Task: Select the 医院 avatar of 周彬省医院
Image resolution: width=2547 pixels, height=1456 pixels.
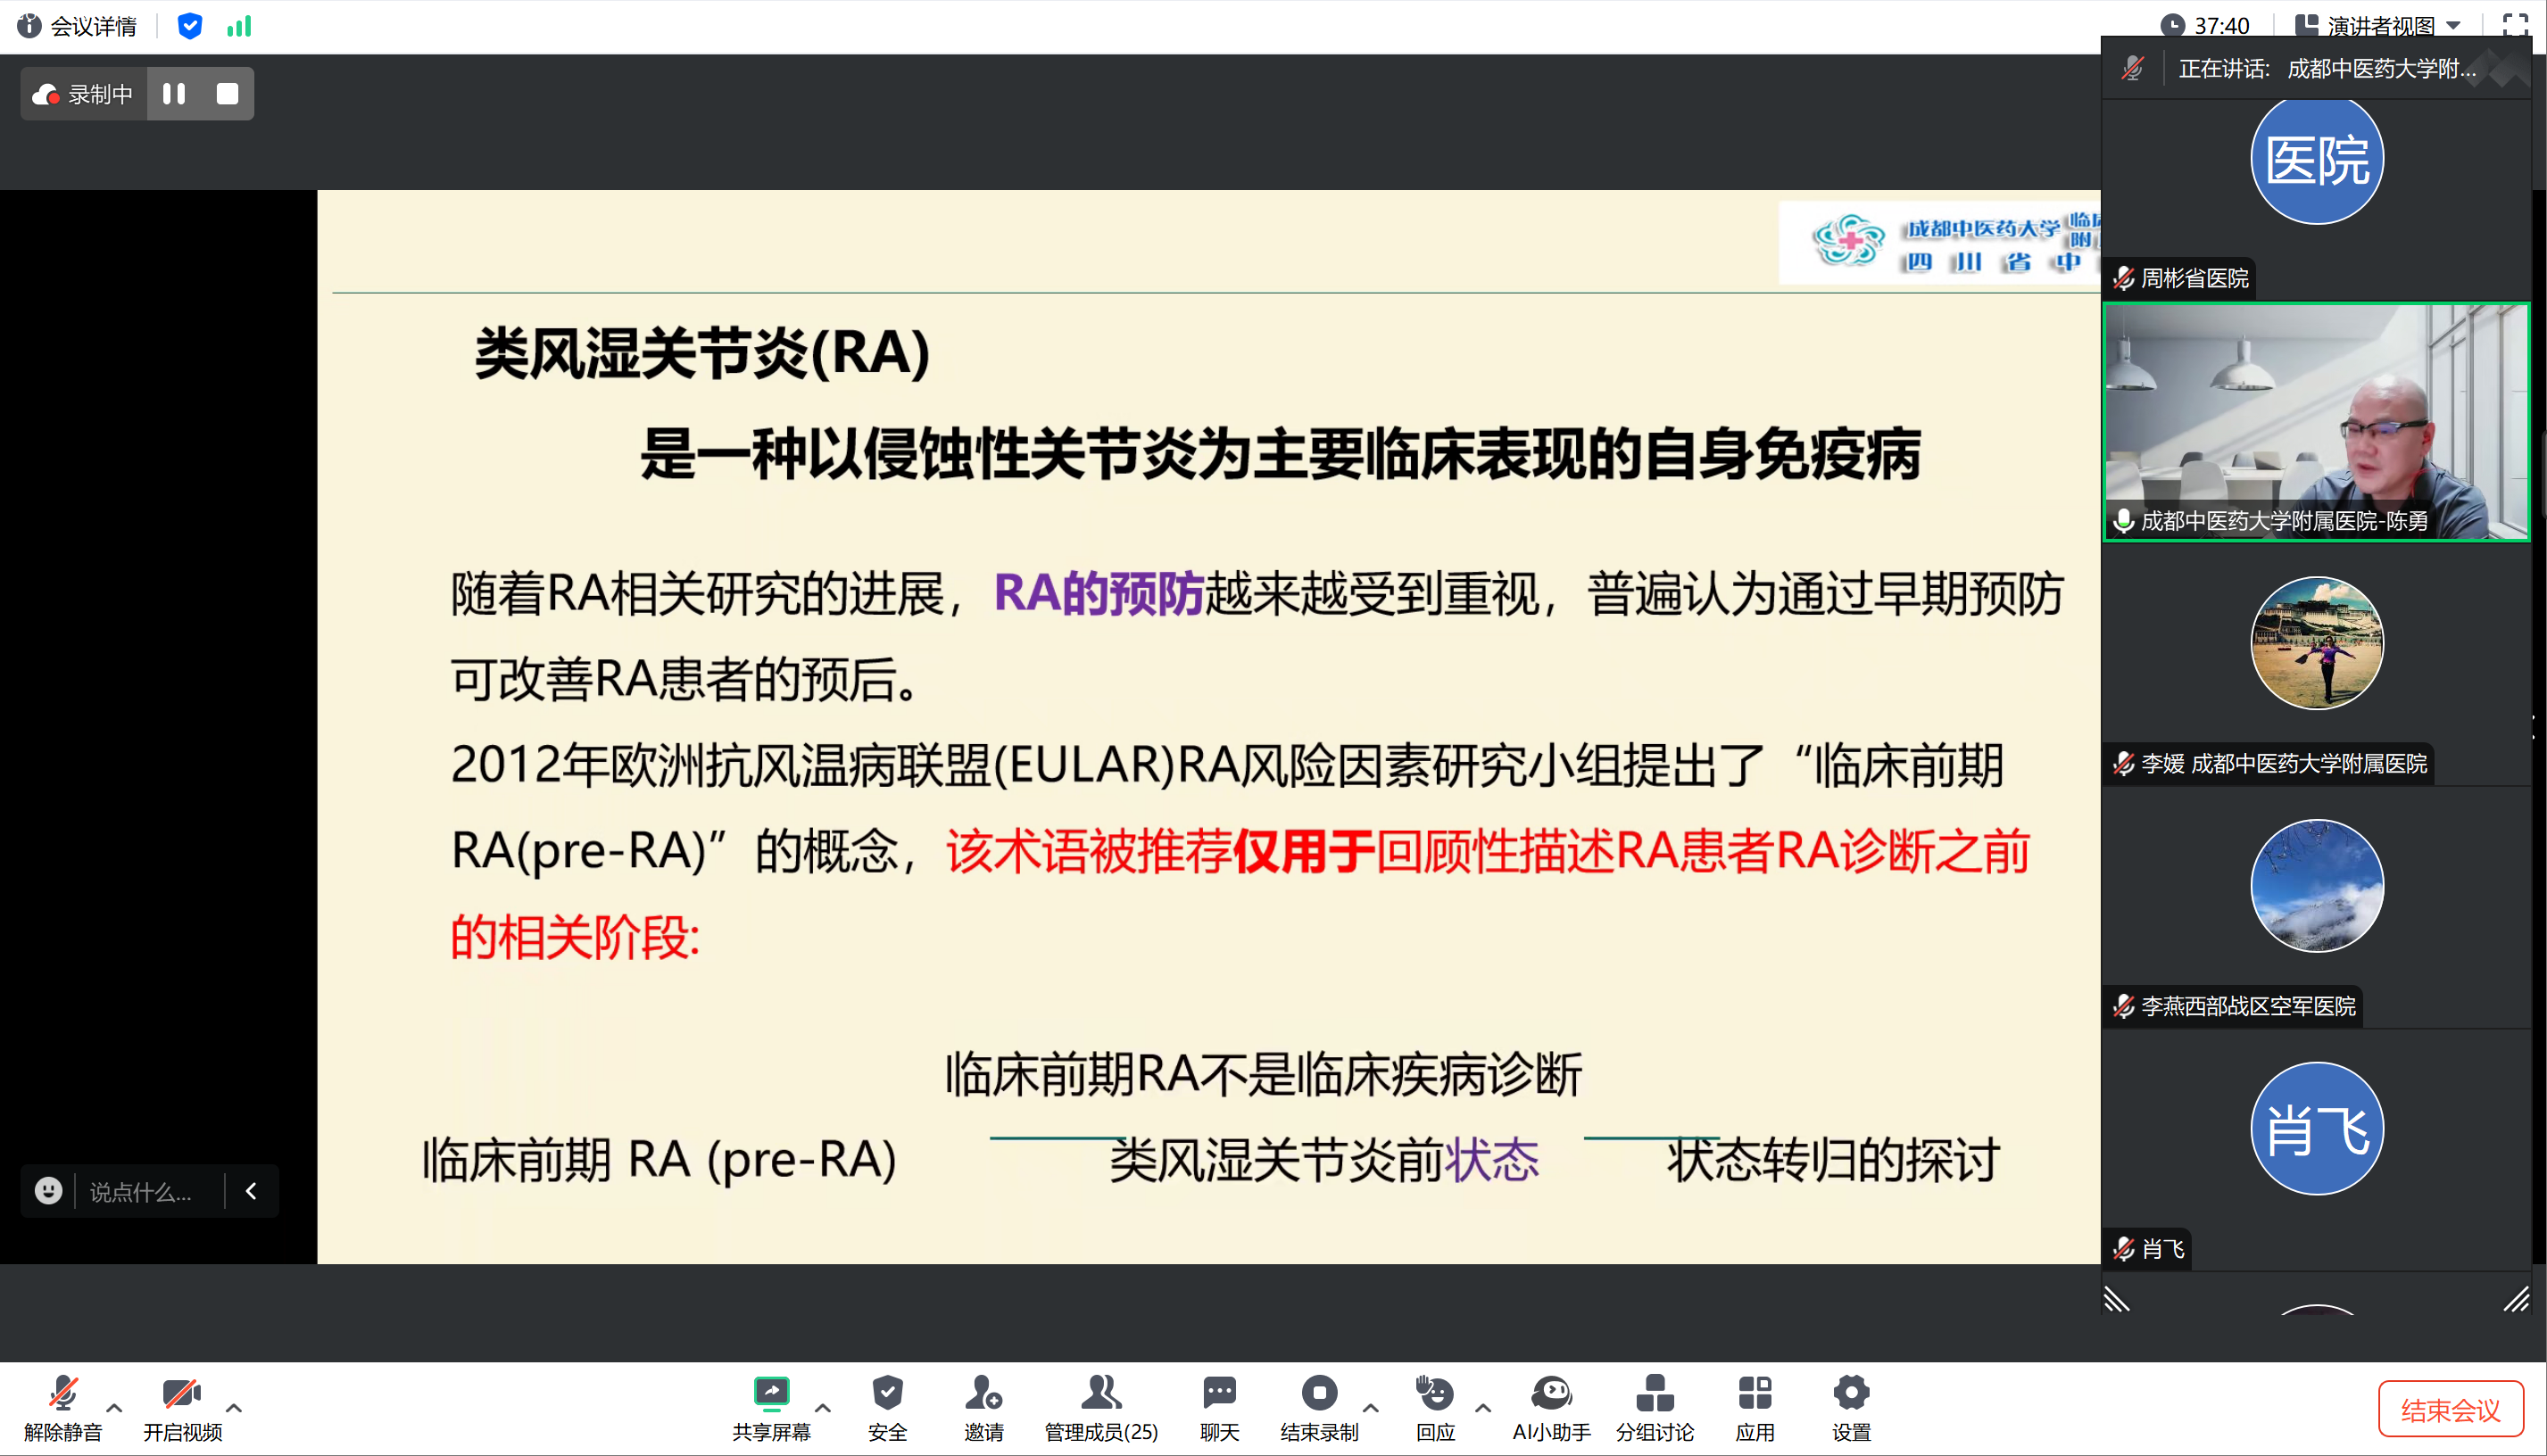Action: (x=2316, y=158)
